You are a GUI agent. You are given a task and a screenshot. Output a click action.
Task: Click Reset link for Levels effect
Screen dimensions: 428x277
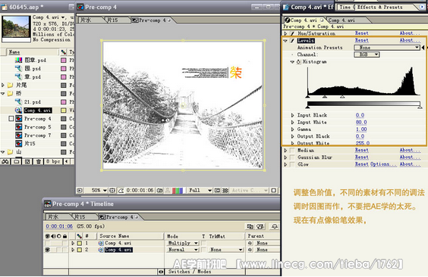click(362, 40)
